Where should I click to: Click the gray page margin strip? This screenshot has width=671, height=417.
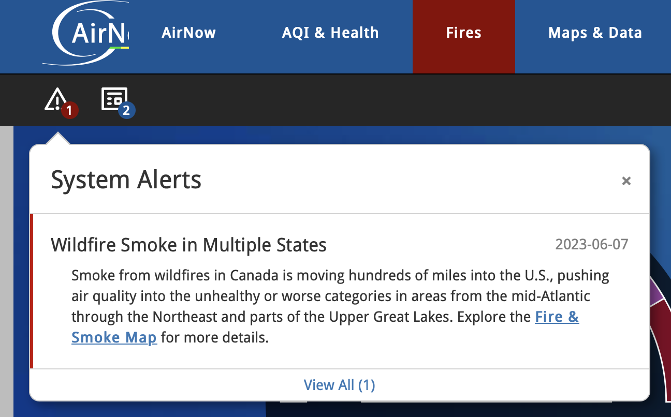click(6, 272)
